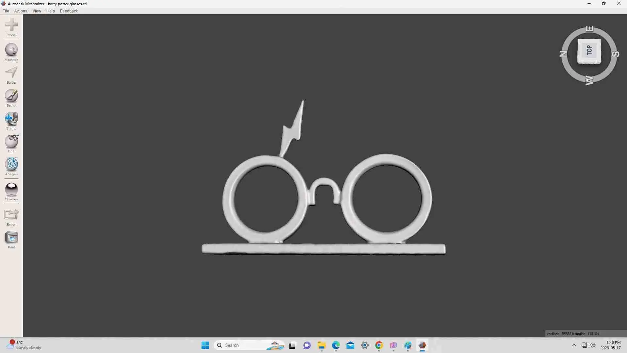Click the taskbar Search box
627x353 pixels.
(x=249, y=345)
